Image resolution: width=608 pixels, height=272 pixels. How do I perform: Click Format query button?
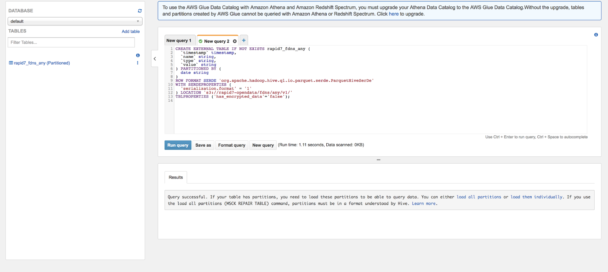point(231,145)
